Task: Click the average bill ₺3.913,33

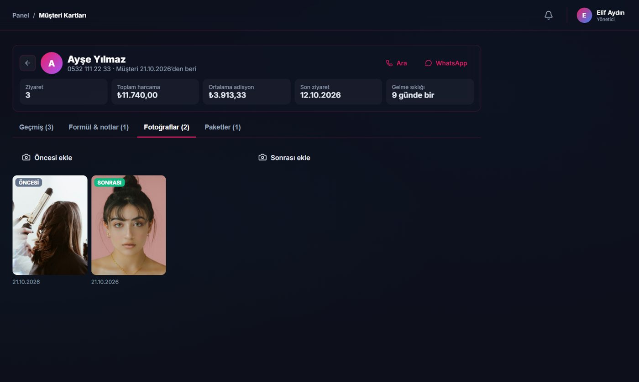Action: pos(227,95)
